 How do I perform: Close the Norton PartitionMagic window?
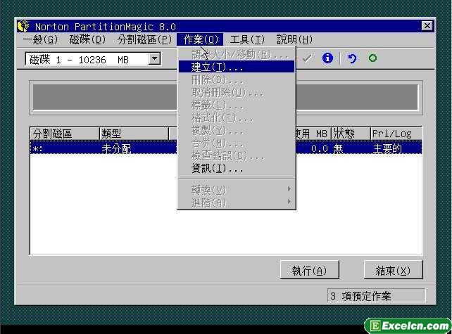point(427,26)
